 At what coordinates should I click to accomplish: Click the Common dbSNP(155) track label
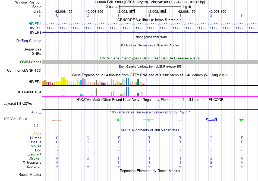pyautogui.click(x=24, y=70)
